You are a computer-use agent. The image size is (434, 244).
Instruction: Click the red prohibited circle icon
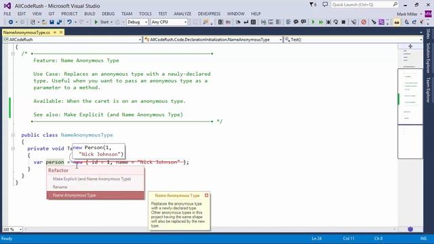[x=363, y=22]
